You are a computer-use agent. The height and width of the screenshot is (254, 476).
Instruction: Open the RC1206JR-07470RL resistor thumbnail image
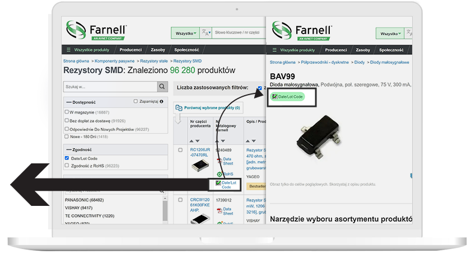click(200, 166)
